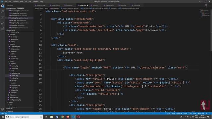Open Database.php in the file tree

point(15,49)
